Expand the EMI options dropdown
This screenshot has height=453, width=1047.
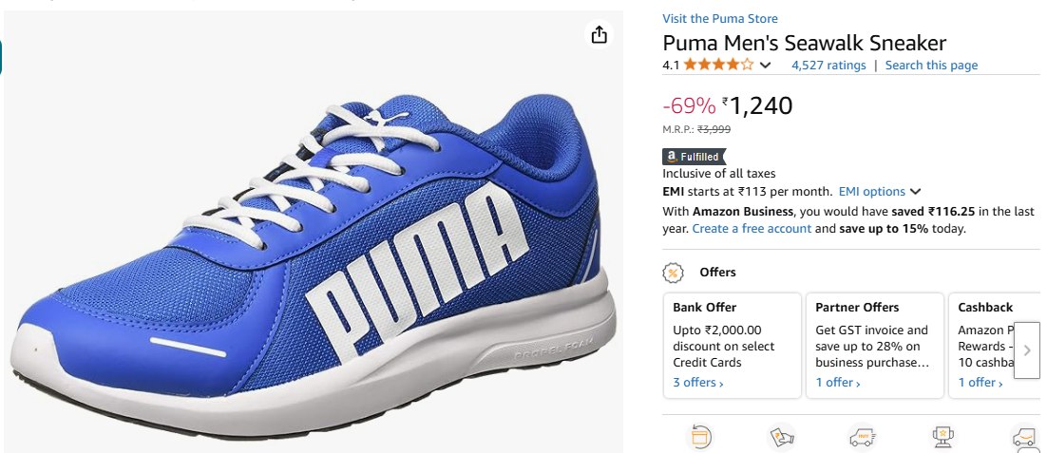[879, 192]
